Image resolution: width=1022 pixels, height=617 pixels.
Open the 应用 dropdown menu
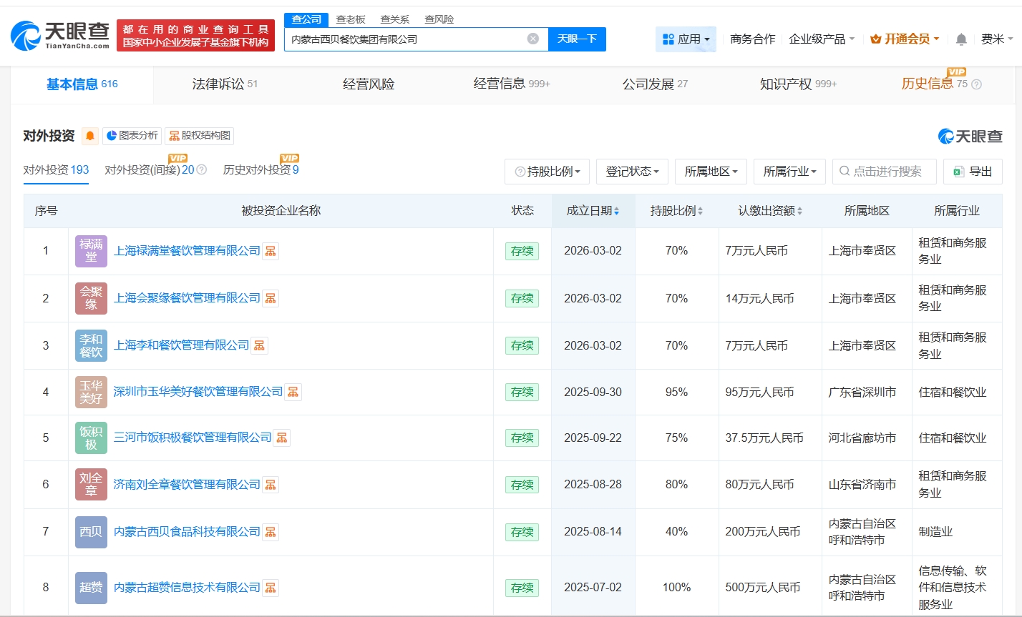686,39
